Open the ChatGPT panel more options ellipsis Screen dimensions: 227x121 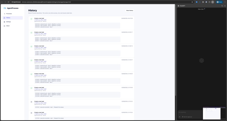coord(224,9)
